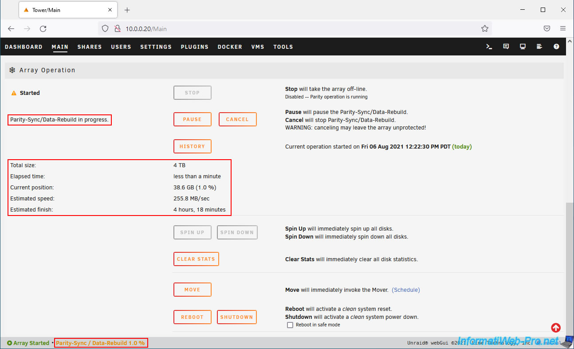
Task: Click the Clear Stats button
Action: tap(196, 259)
